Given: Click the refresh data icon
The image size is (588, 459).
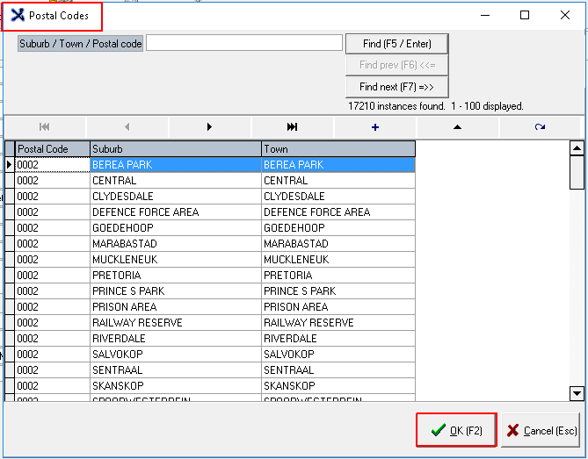Looking at the screenshot, I should click(540, 127).
